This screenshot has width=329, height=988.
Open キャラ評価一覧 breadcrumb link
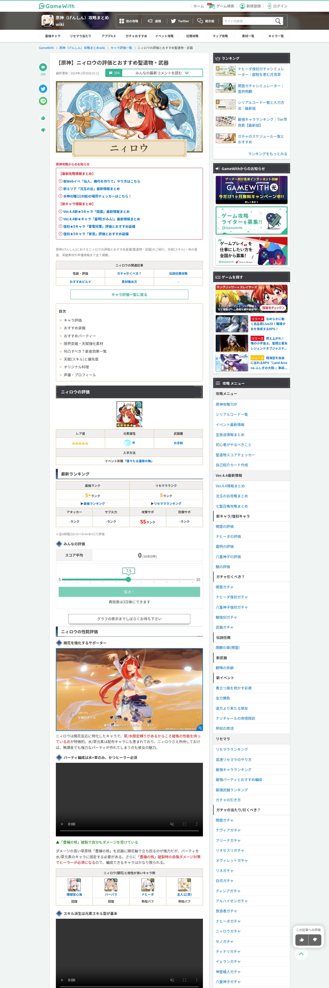pos(121,48)
